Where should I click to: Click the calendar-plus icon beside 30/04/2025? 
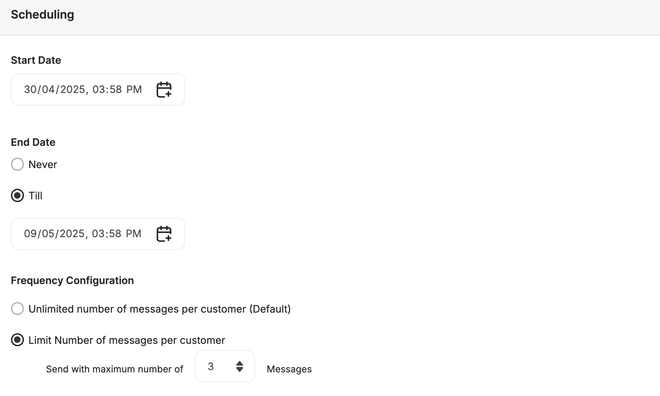(x=164, y=89)
